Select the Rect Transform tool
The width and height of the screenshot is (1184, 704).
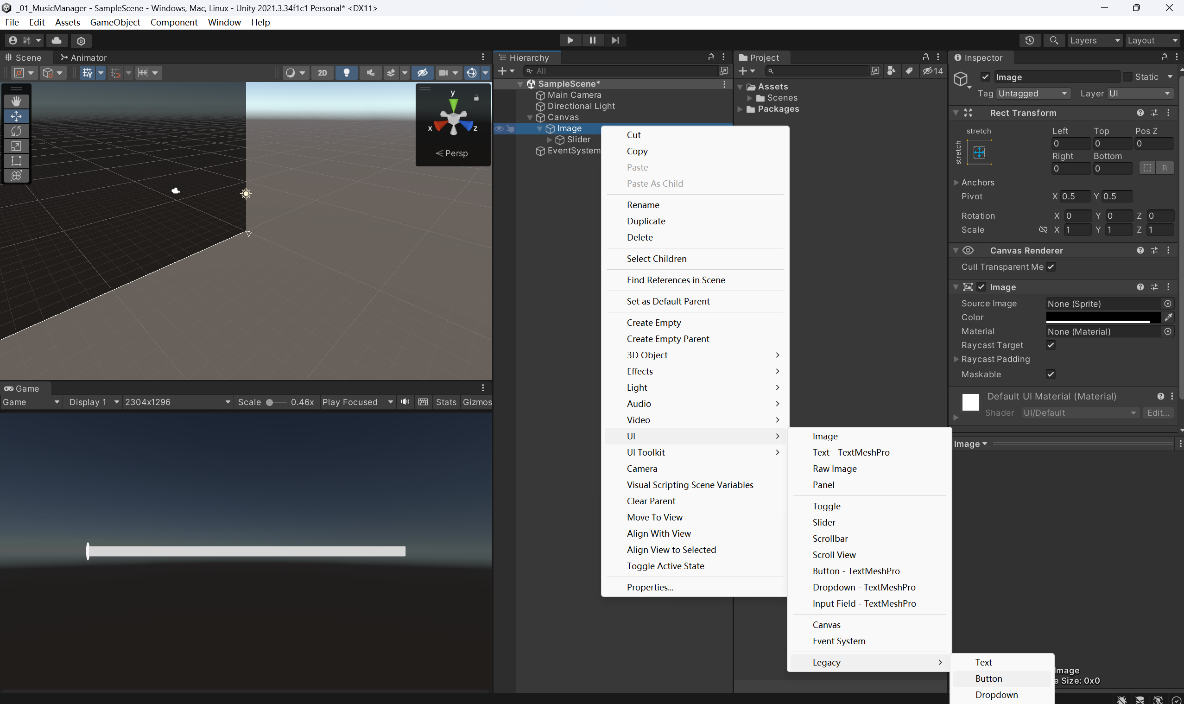pos(16,161)
